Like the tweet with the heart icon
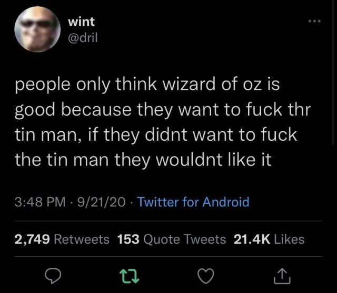 206,276
